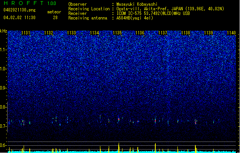This screenshot has height=153, width=240.
Task: Select receiver text ICOM IC-575 53.7492 MHz USB
Action: (153, 13)
